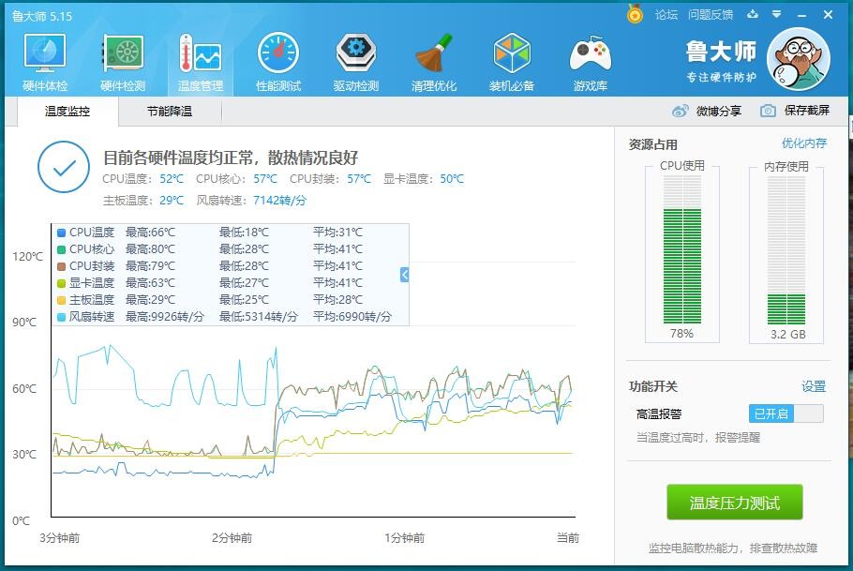Open the 硬件体检 hardware checkup icon

pos(45,53)
